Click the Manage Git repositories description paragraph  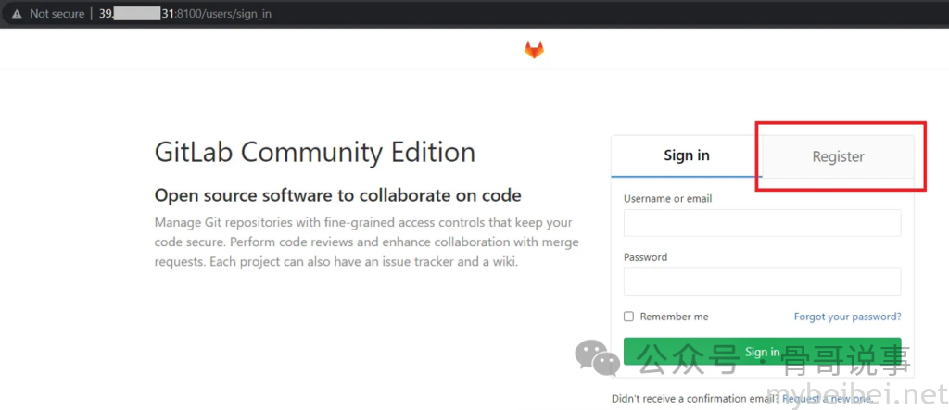coord(367,242)
